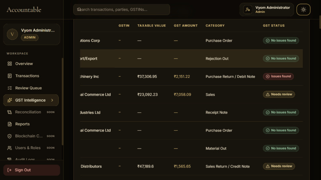Click GST amount ₹2,151.22
321x180 pixels.
tap(182, 77)
